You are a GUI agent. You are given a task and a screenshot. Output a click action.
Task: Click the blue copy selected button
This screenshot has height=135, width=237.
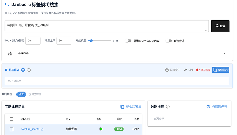[x=221, y=70]
